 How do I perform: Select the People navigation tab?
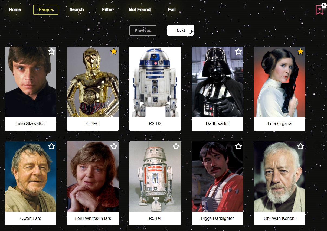click(46, 9)
